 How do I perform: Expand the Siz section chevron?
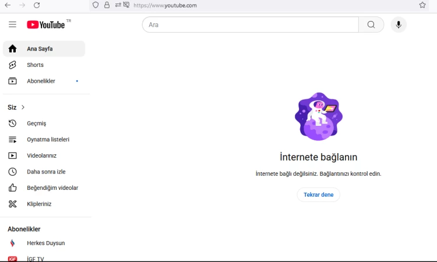click(23, 107)
